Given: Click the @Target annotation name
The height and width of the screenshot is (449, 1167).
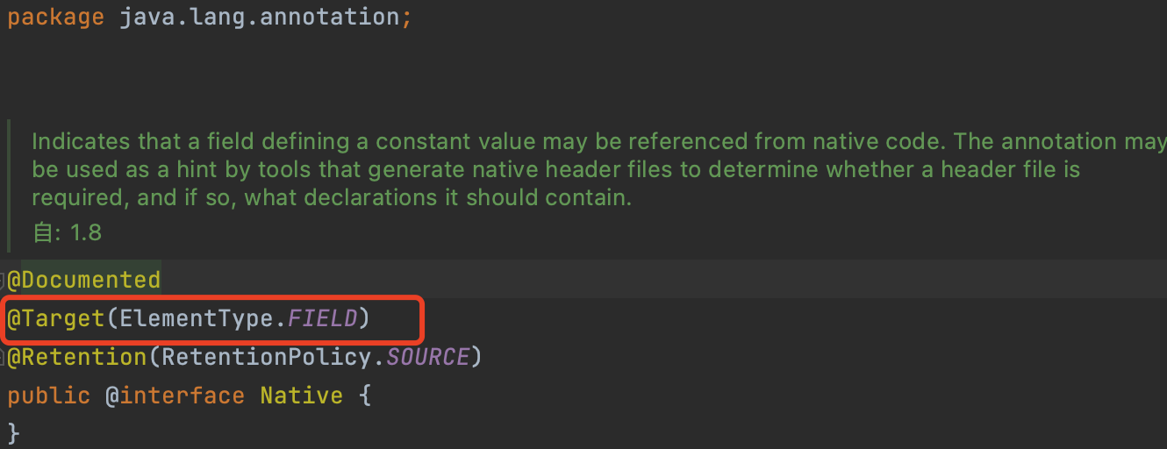Looking at the screenshot, I should pyautogui.click(x=57, y=318).
